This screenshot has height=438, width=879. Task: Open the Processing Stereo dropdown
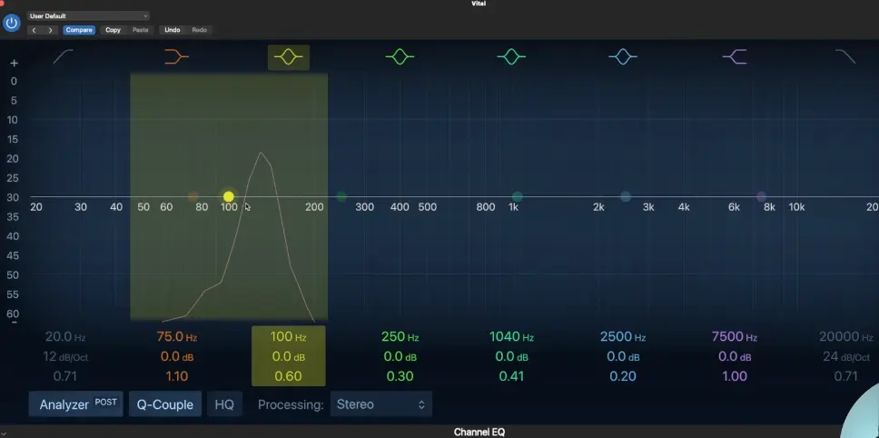(380, 404)
